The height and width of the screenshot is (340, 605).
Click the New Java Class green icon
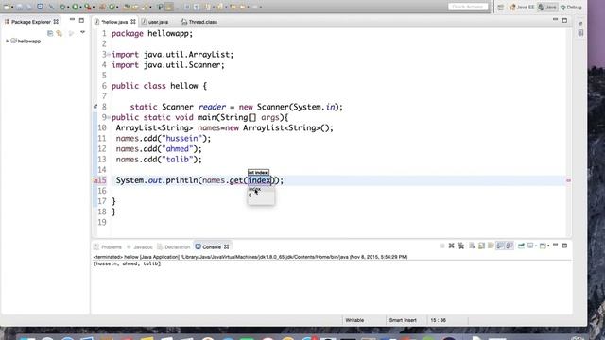(112, 7)
